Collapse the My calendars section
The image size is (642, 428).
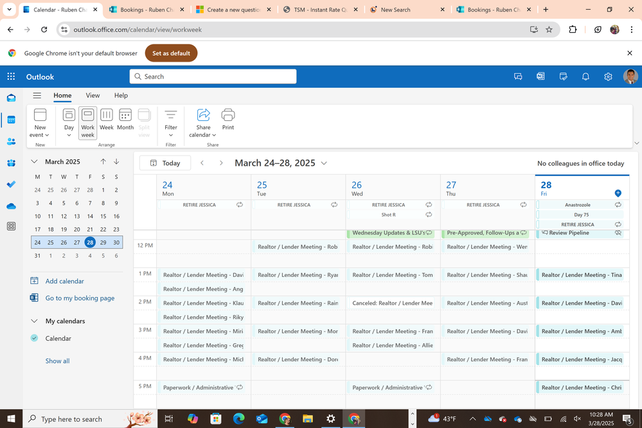35,321
